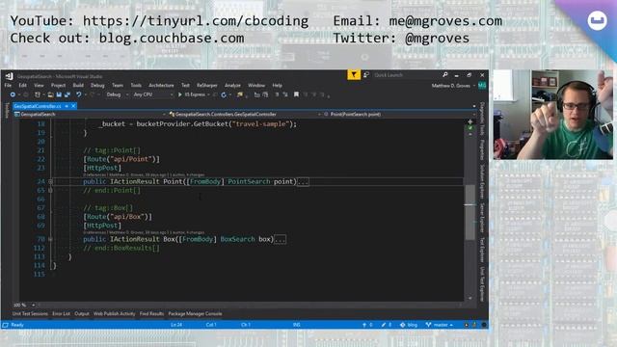Open the Analyze menu

[232, 86]
